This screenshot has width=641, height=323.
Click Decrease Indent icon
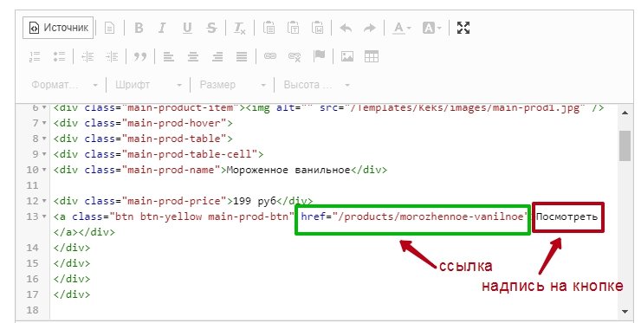point(87,56)
